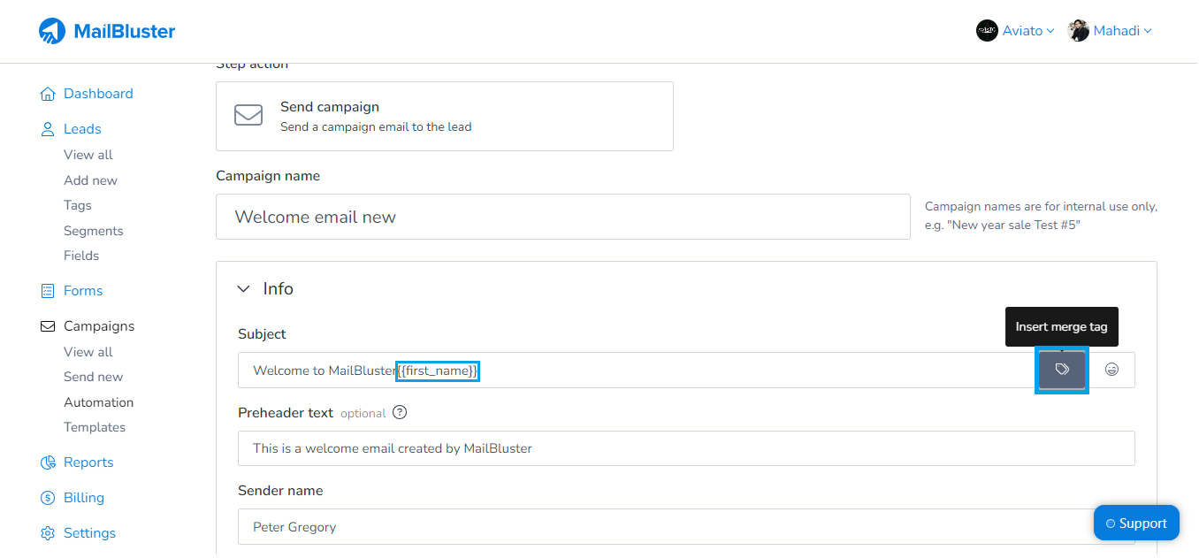Open Billing via its dollar icon
1199x558 pixels.
[47, 497]
